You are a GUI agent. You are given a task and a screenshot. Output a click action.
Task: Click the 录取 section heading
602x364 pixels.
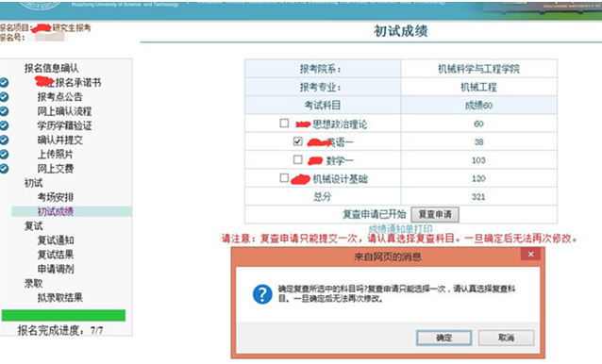point(33,284)
